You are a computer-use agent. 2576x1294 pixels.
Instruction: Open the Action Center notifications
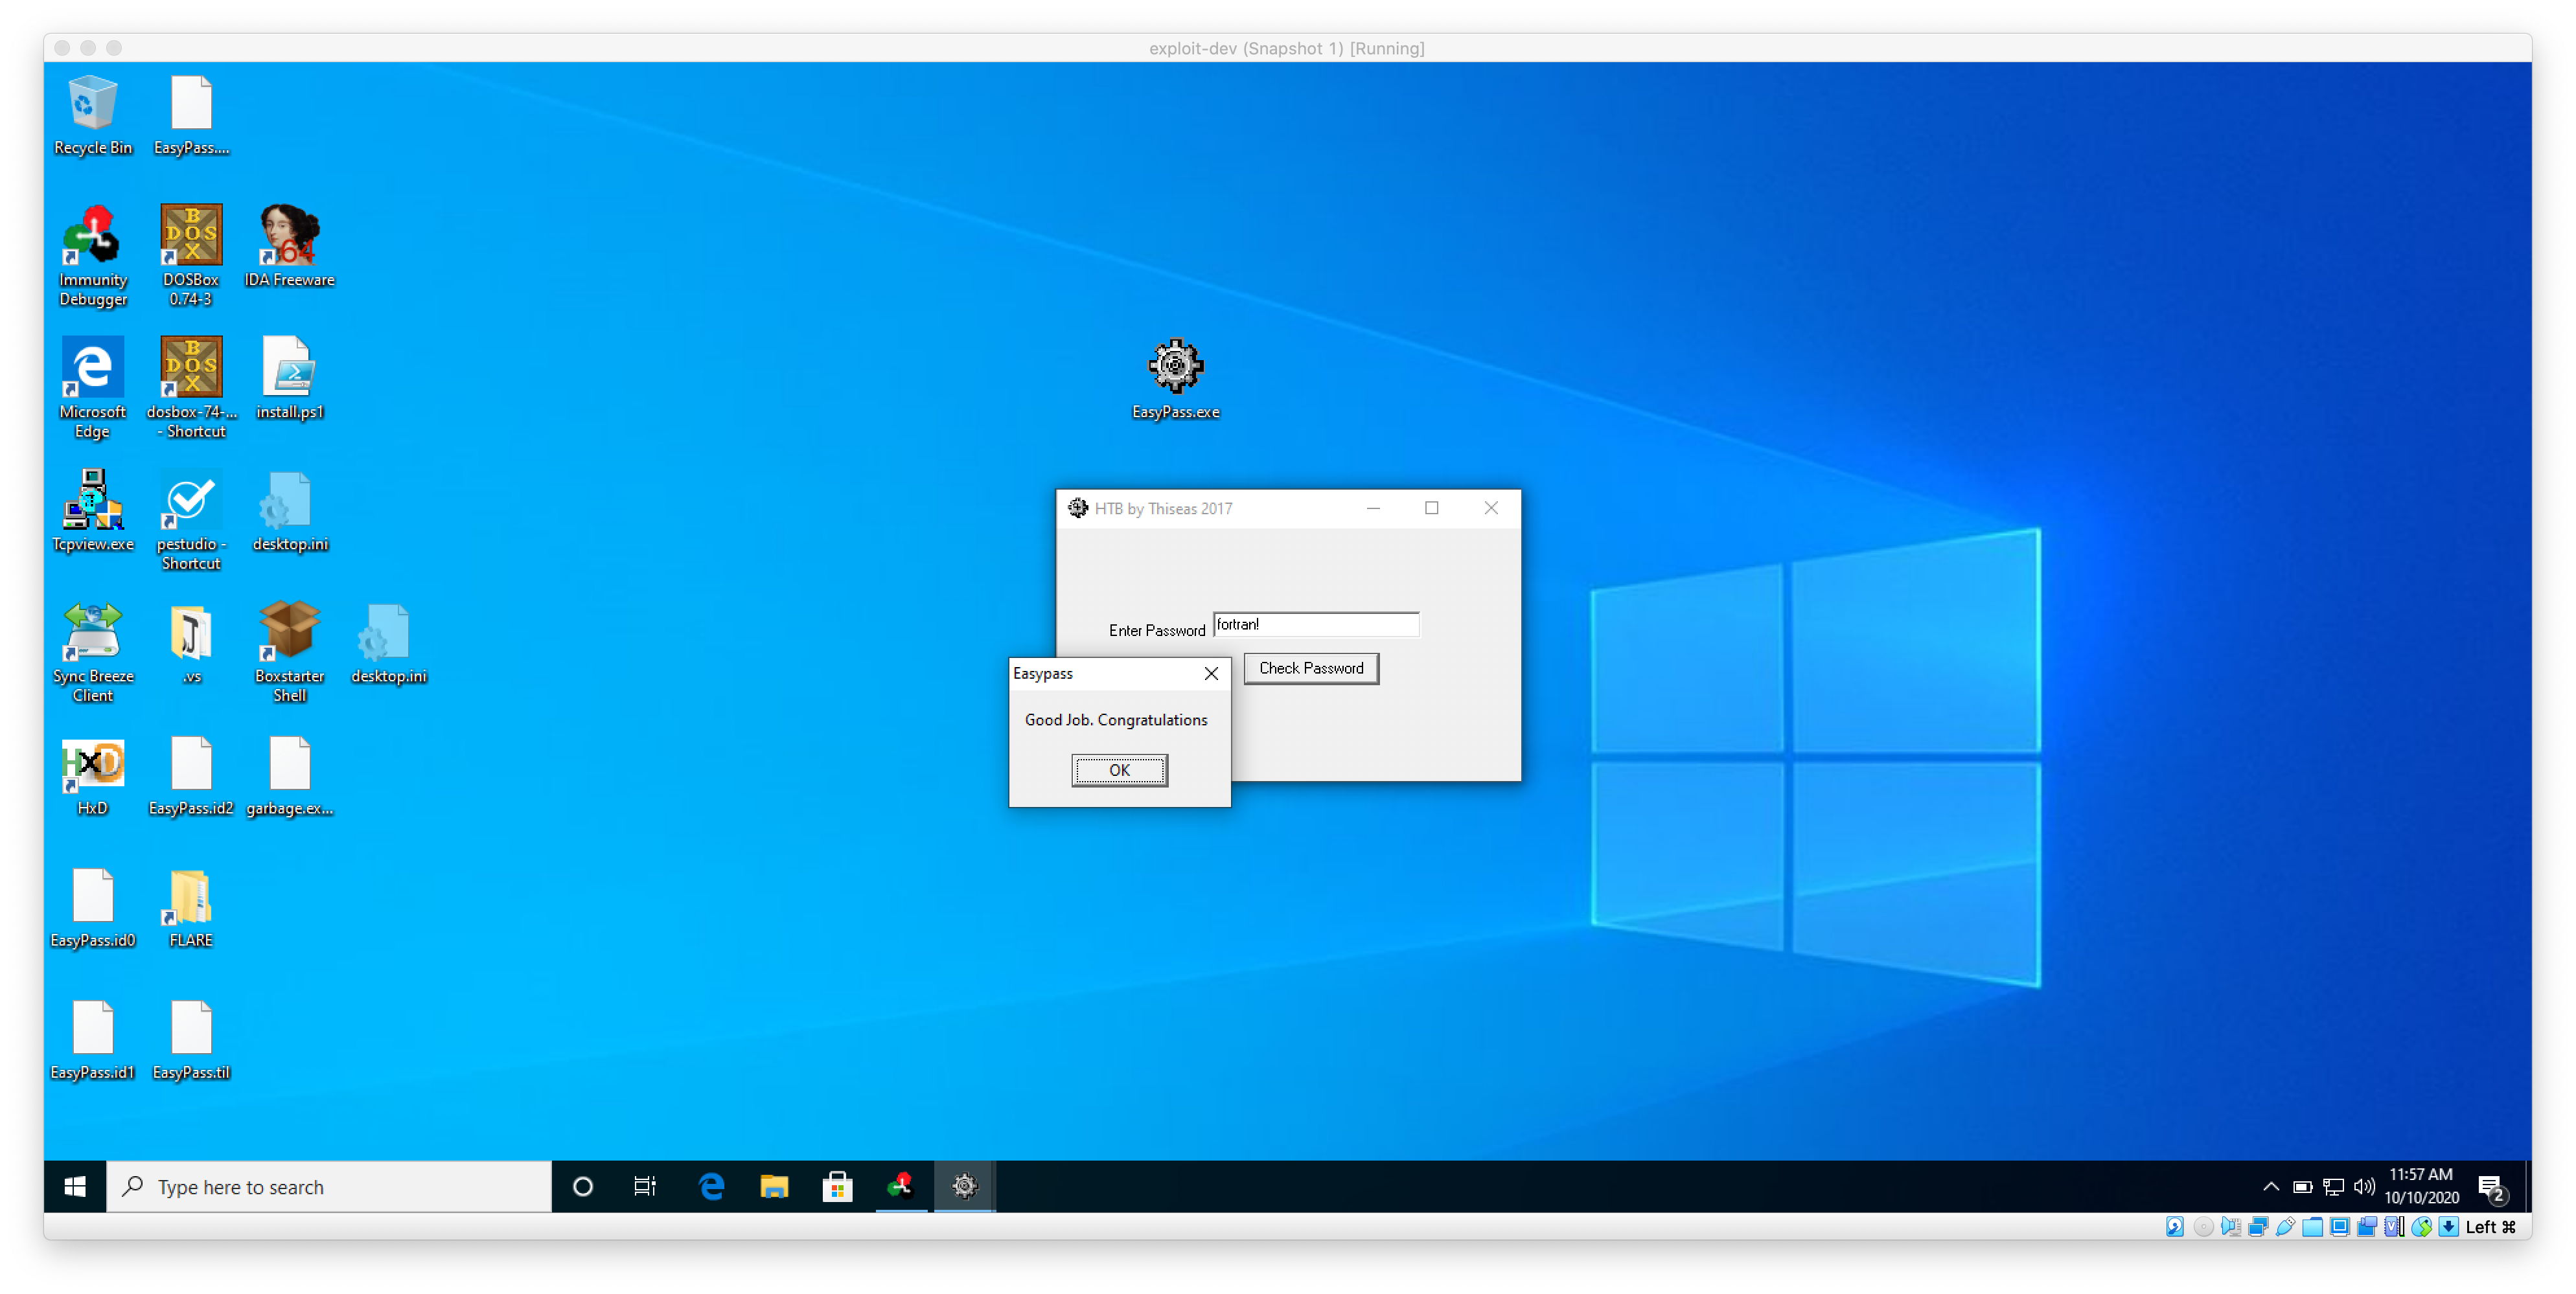coord(2492,1187)
